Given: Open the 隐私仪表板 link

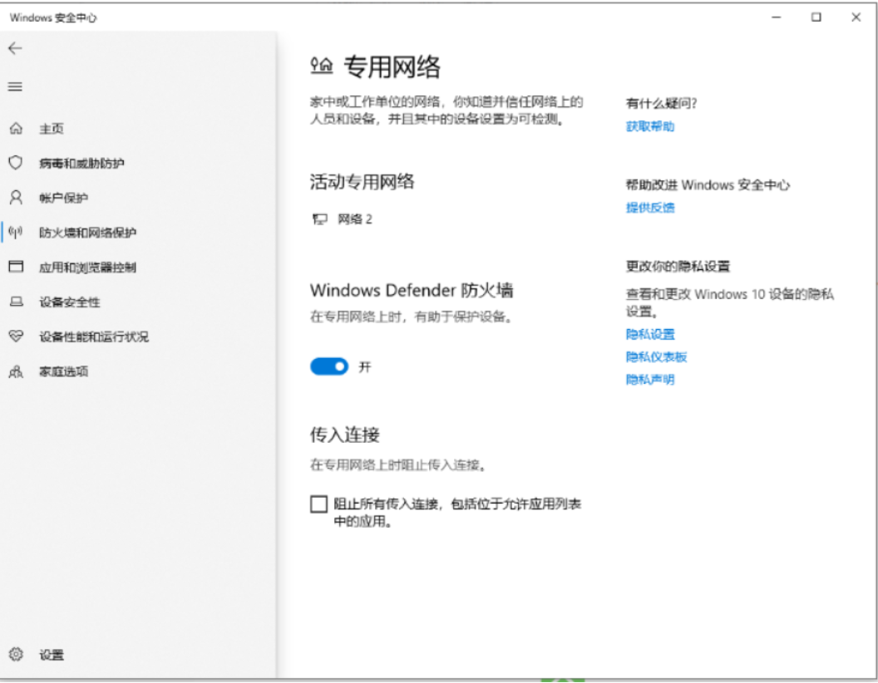Looking at the screenshot, I should pyautogui.click(x=656, y=356).
